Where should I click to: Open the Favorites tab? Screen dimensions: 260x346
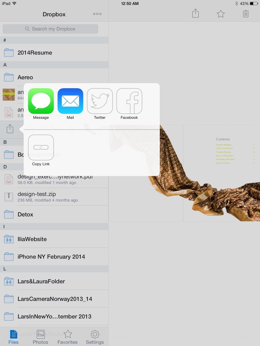[68, 337]
